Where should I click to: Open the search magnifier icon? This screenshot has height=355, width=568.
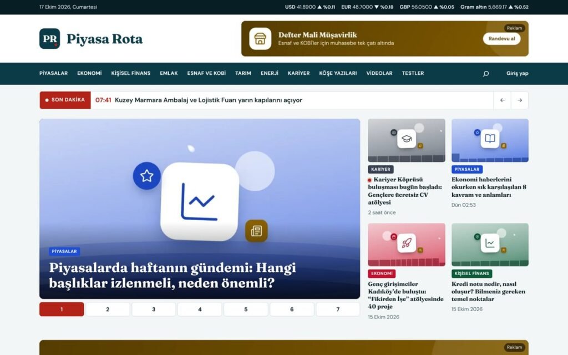tap(486, 74)
